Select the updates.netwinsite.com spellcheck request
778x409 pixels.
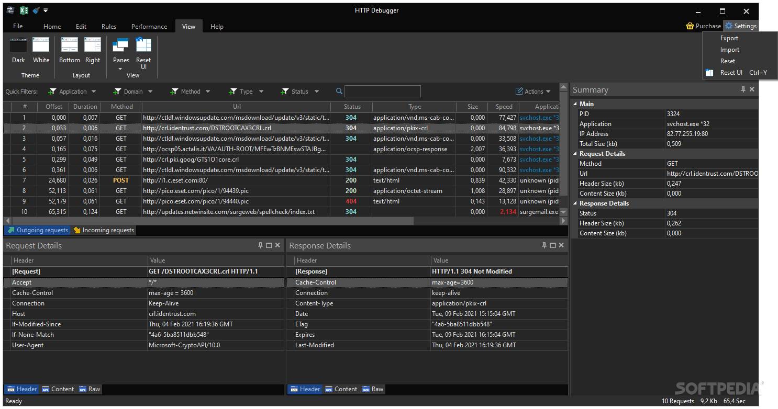282,212
